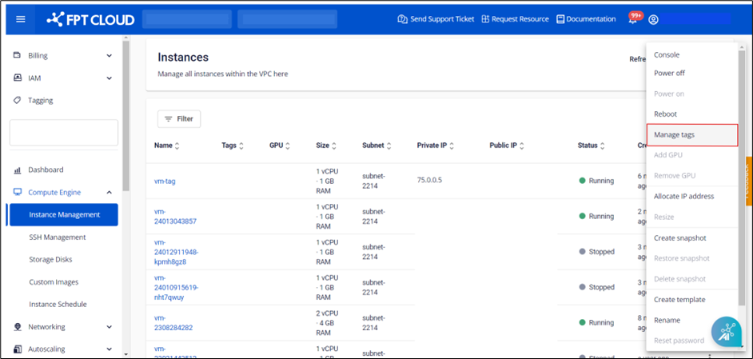
Task: Open the Documentation icon link
Action: (560, 19)
